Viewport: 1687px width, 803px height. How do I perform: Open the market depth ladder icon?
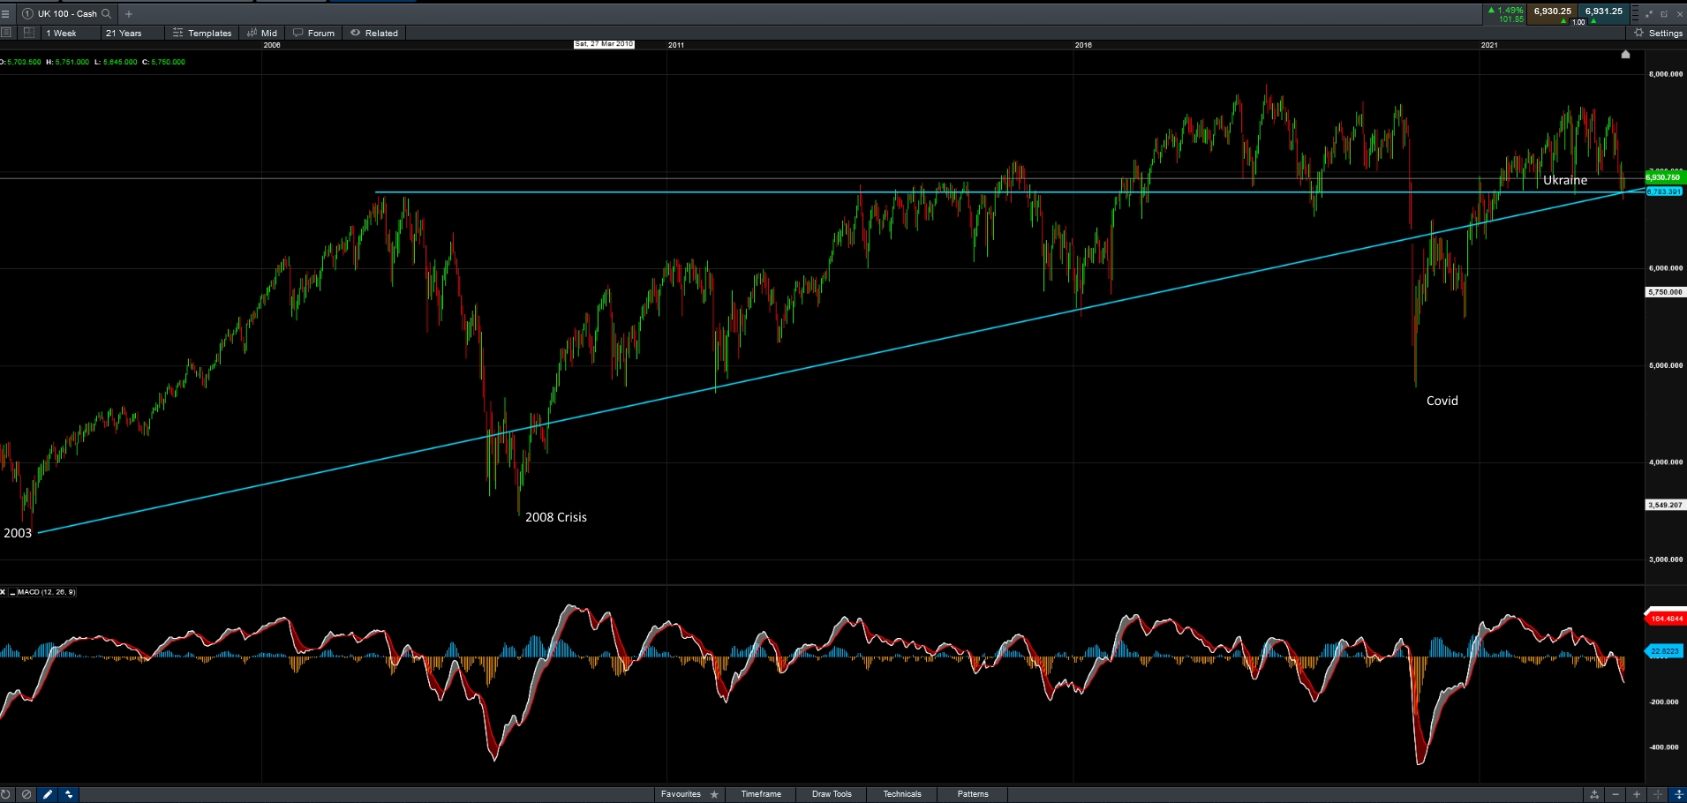click(1636, 14)
